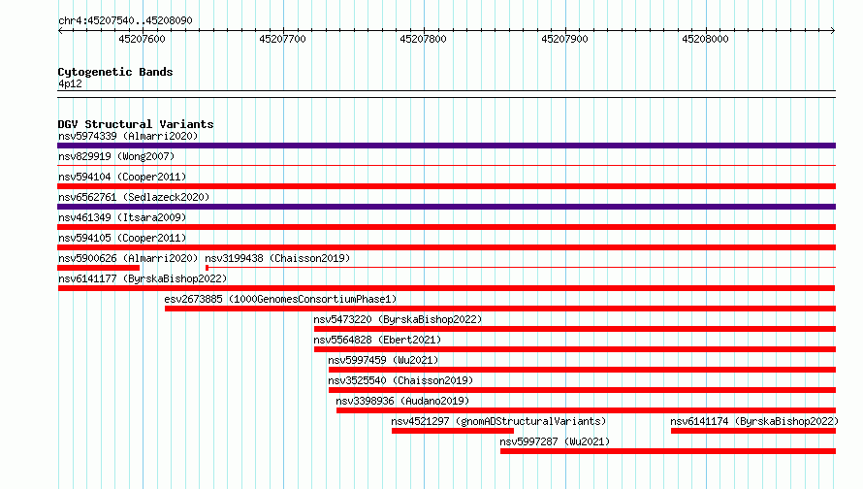This screenshot has width=863, height=489.
Task: Select the red esv2673885 variant bar
Action: click(x=500, y=309)
